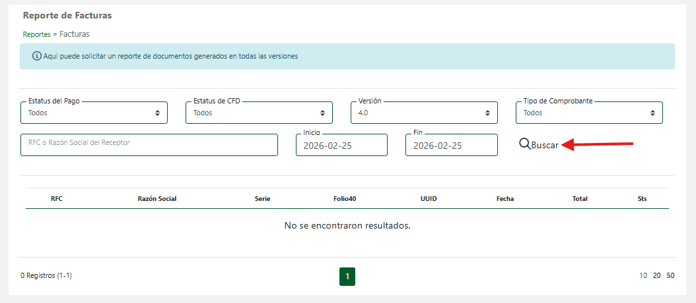The image size is (696, 303).
Task: Go to the Reportes breadcrumb link
Action: pyautogui.click(x=36, y=34)
